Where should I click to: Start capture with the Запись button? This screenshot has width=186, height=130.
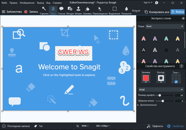click(31, 12)
